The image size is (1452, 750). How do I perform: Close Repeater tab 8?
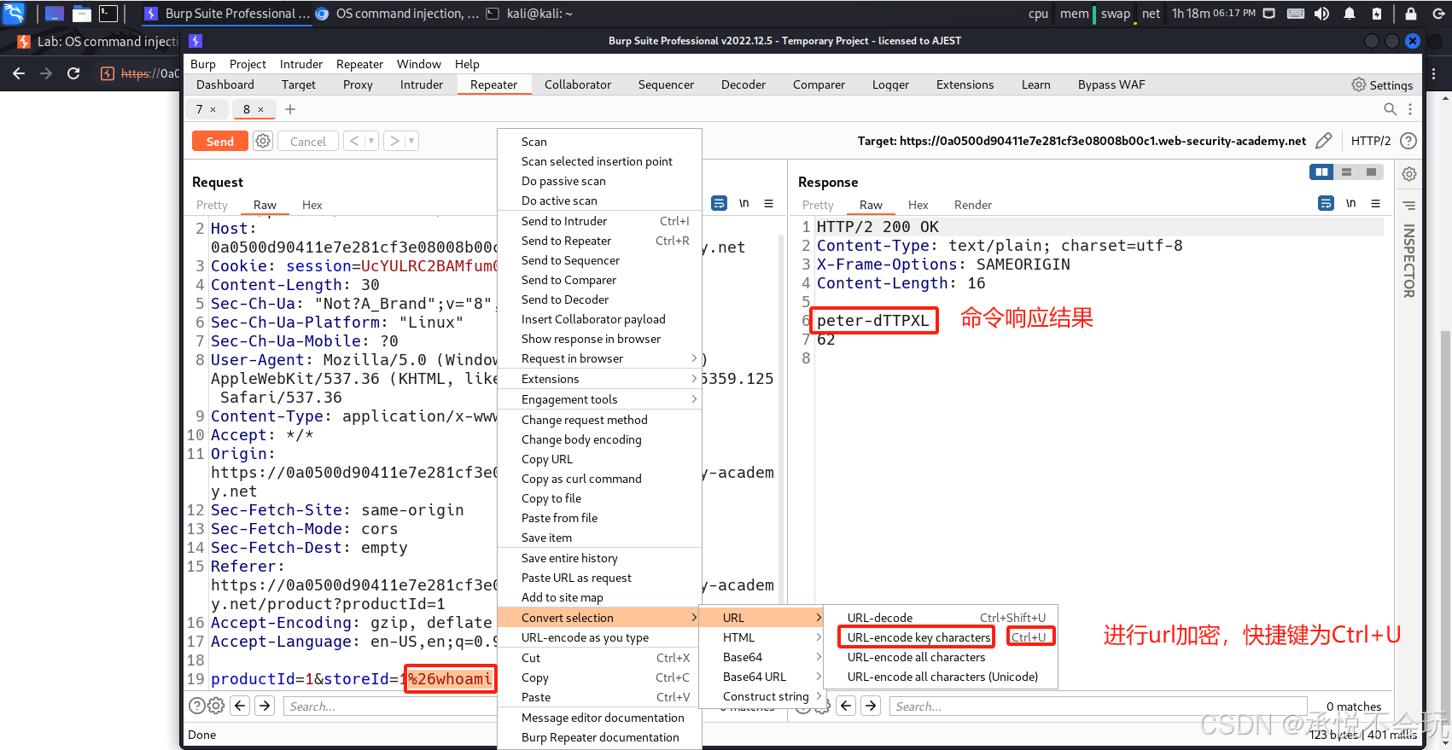261,109
